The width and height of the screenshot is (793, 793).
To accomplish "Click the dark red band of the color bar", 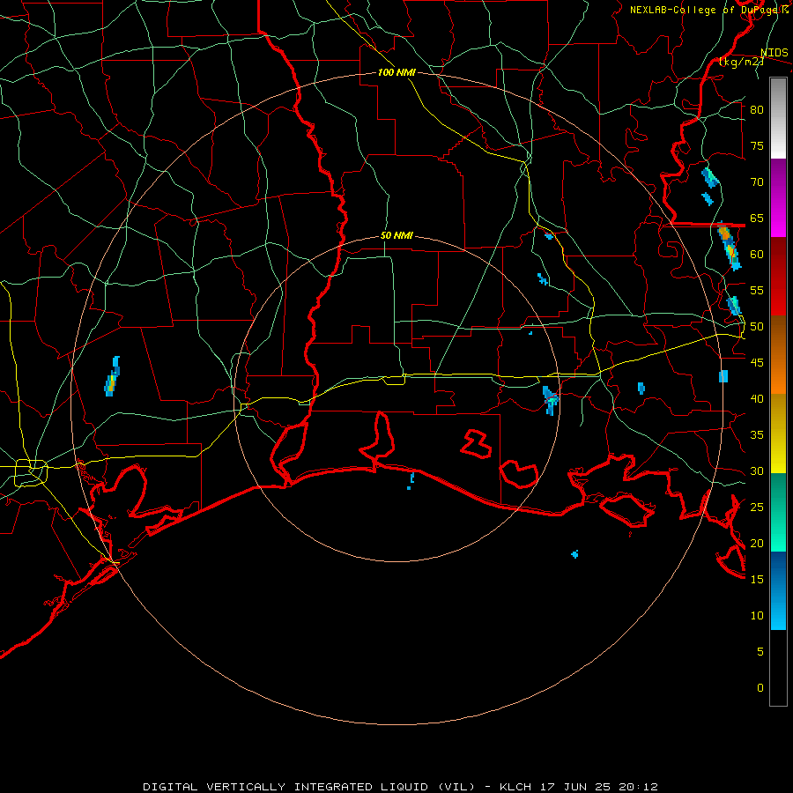I will coord(778,276).
